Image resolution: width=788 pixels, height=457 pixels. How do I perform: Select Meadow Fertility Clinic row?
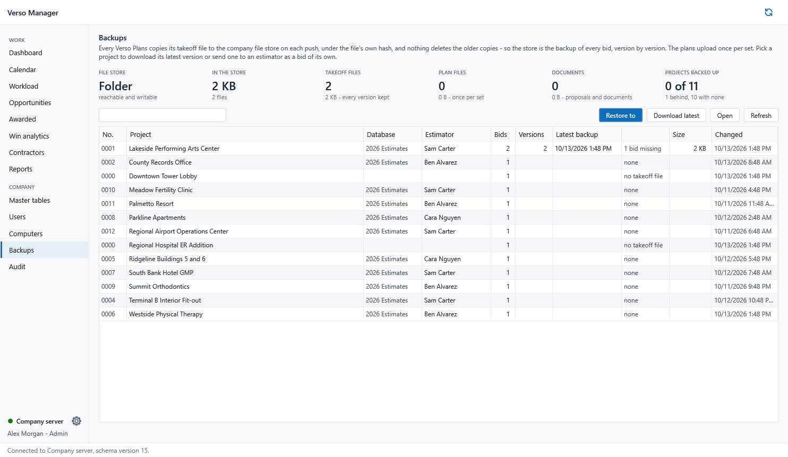coord(438,190)
